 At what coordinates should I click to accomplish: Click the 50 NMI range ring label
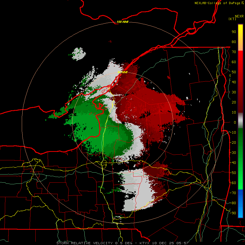pyautogui.click(x=122, y=72)
